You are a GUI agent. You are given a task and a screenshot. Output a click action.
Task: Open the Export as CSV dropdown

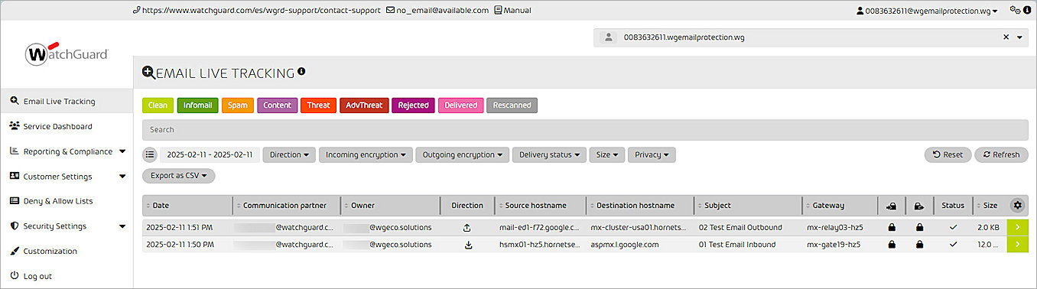click(x=179, y=176)
